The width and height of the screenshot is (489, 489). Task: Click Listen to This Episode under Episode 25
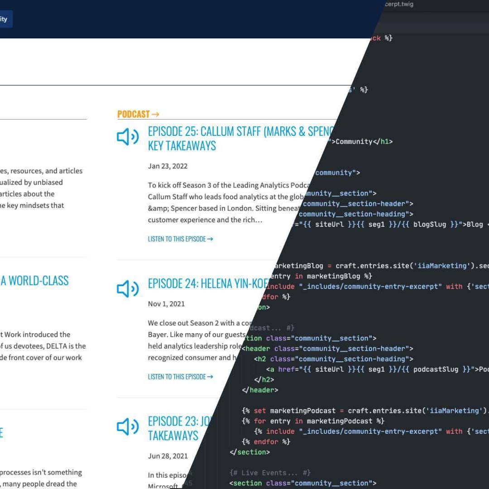pos(180,239)
